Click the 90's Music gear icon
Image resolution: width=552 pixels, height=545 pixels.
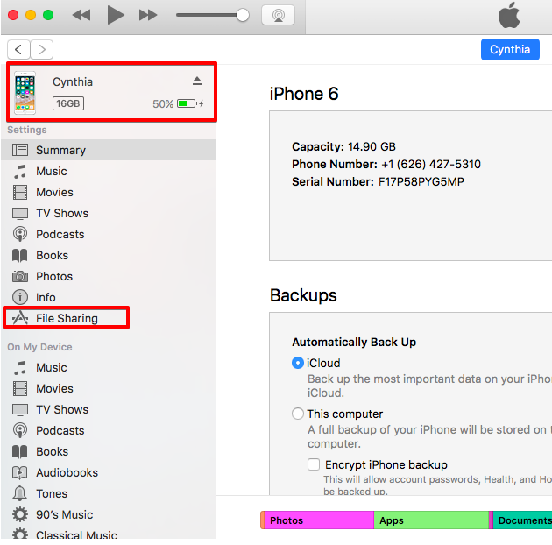coord(20,514)
